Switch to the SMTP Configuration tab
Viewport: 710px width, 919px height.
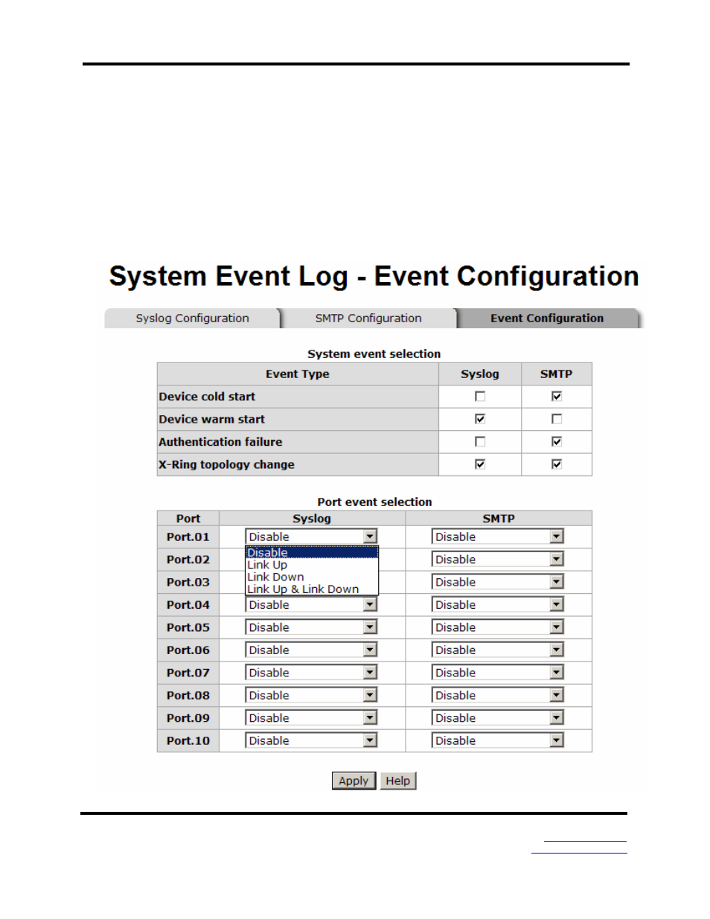point(368,318)
